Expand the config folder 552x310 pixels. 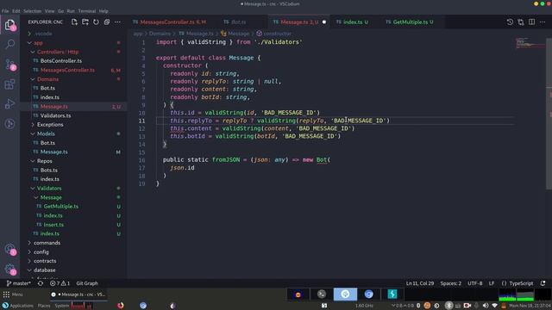[x=41, y=252]
